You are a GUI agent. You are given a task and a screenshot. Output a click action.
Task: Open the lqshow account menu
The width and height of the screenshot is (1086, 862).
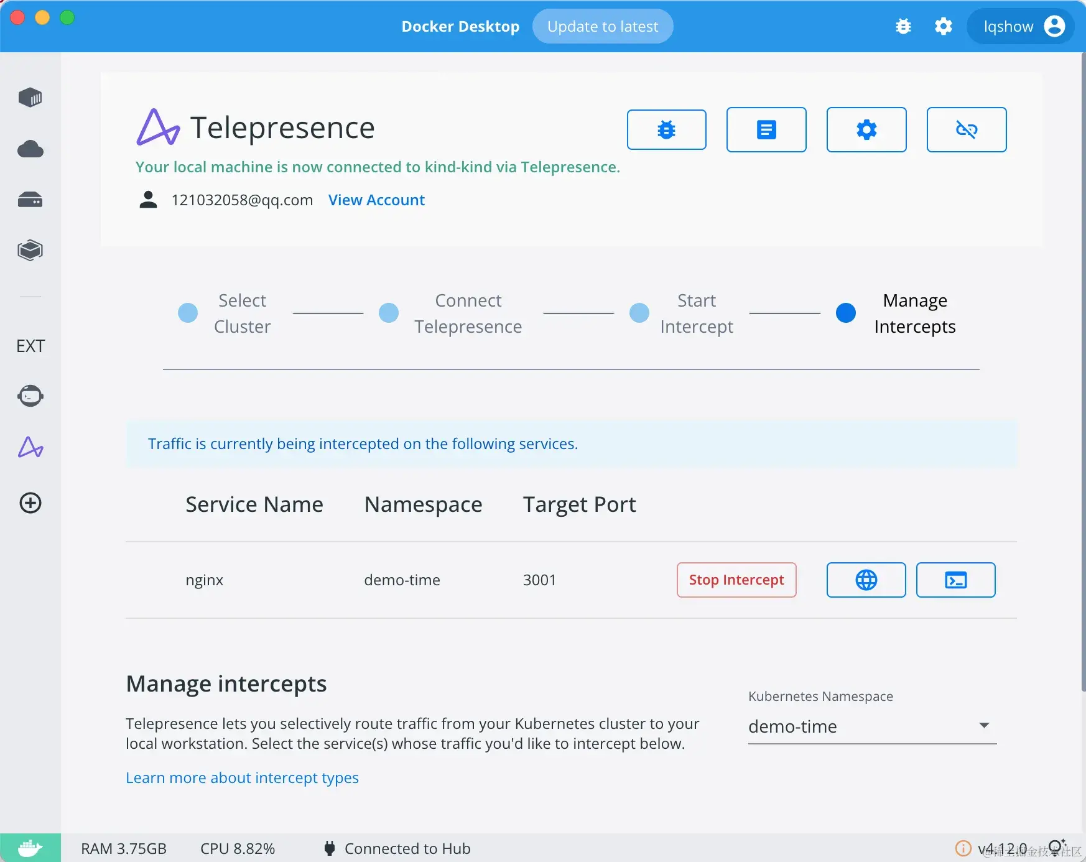pyautogui.click(x=1020, y=26)
